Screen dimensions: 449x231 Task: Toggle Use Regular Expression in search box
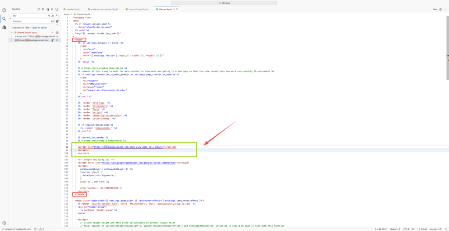coord(57,15)
